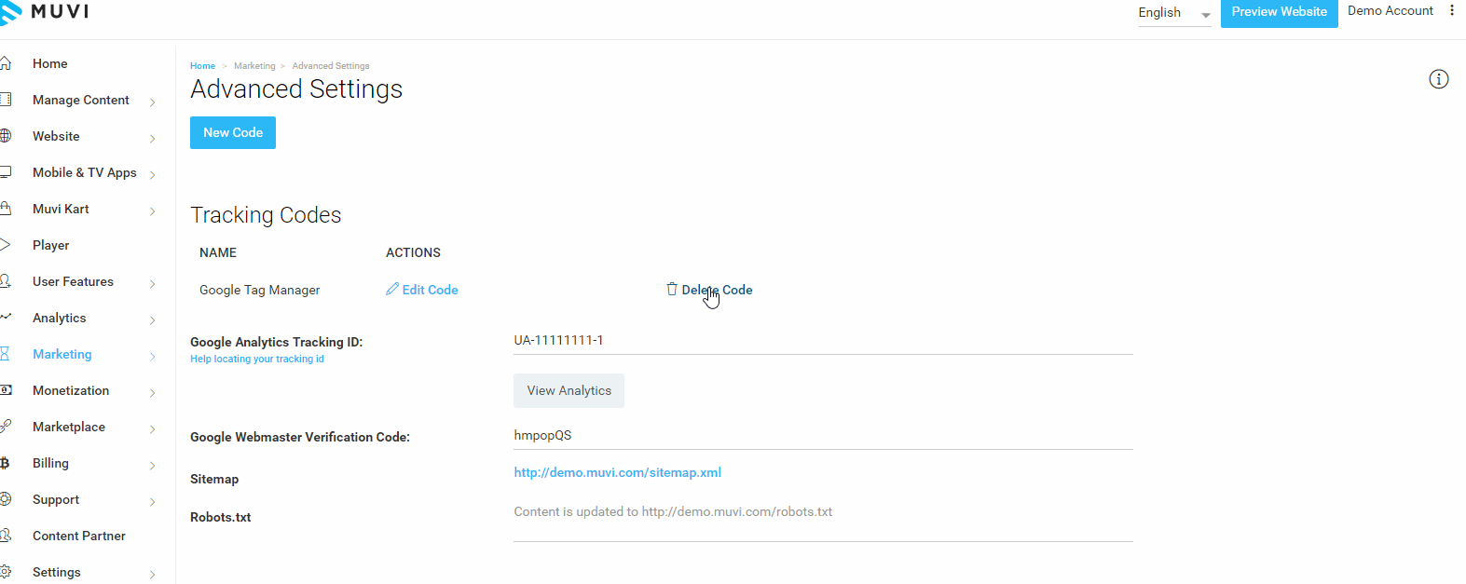This screenshot has height=584, width=1466.
Task: Click the Home sidebar icon
Action: pyautogui.click(x=6, y=63)
